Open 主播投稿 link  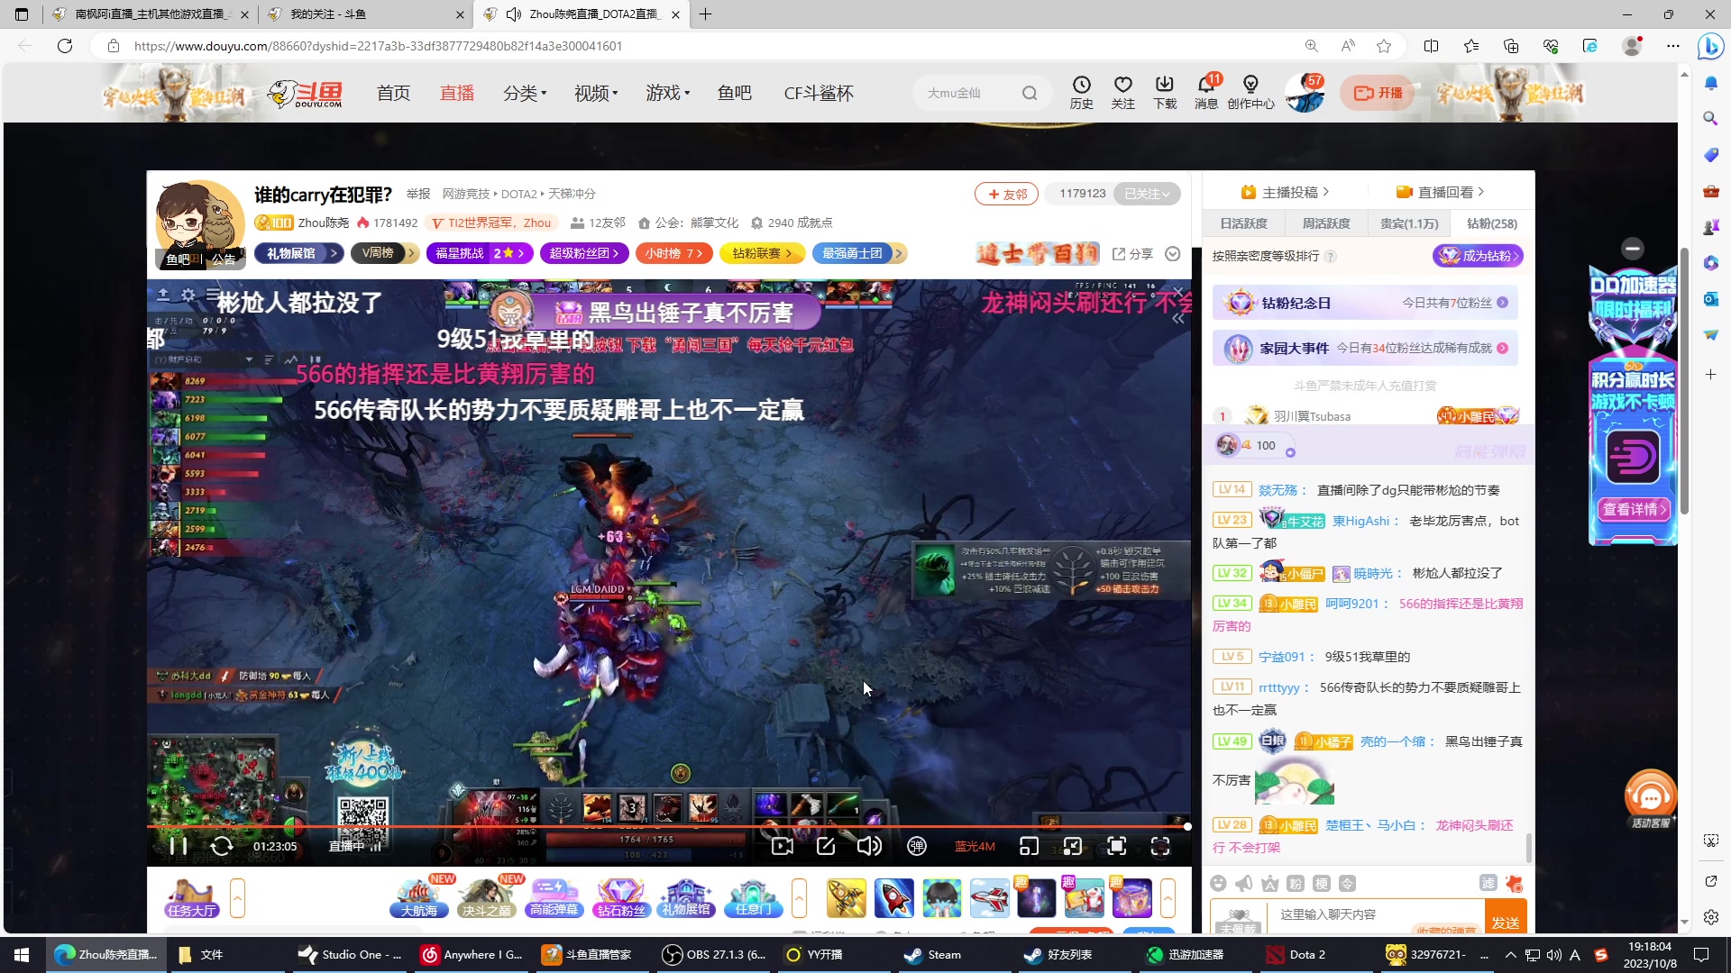coord(1285,192)
